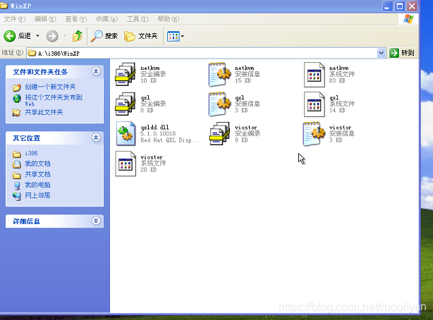The image size is (433, 320).
Task: Maximize the WinXP window
Action: (400, 6)
